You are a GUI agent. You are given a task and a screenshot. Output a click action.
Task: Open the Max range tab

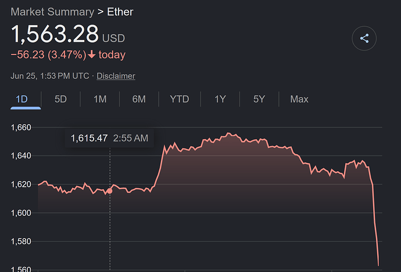(x=299, y=99)
